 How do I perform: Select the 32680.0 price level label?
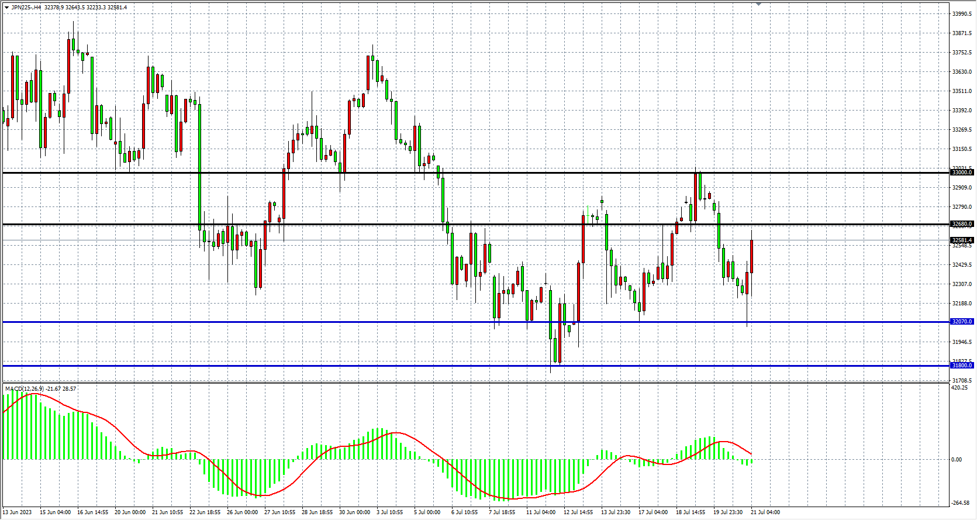tap(962, 224)
